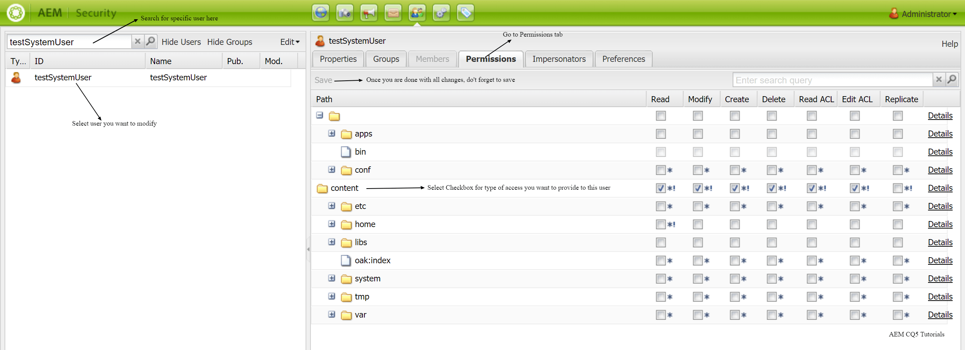The height and width of the screenshot is (350, 965).
Task: Open Details link for home path
Action: [940, 224]
